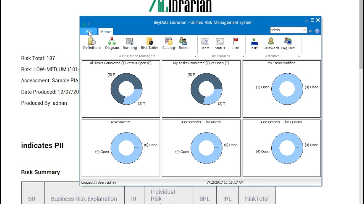Click the Librarian app icon in title bar
Viewport: 364px width, 204px height.
[84, 24]
